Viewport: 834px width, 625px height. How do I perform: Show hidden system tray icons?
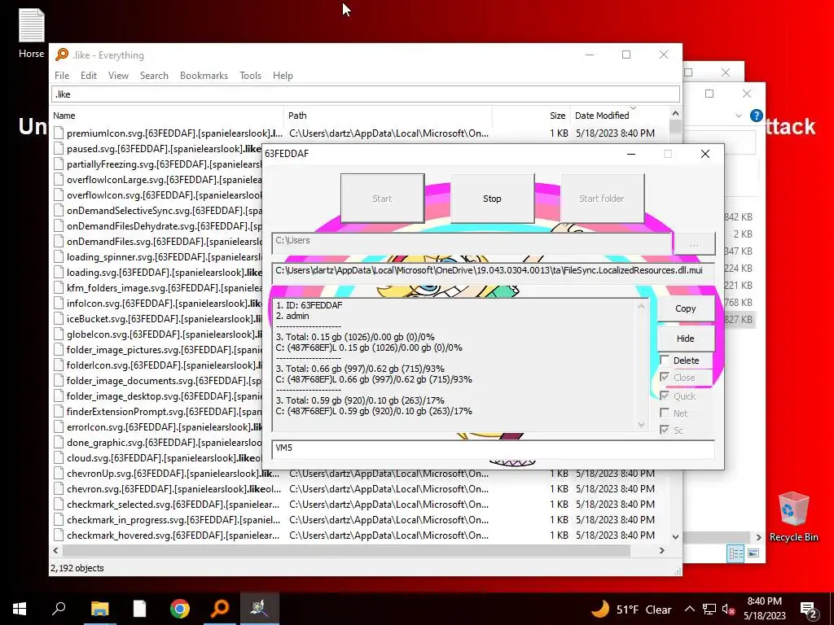point(689,609)
